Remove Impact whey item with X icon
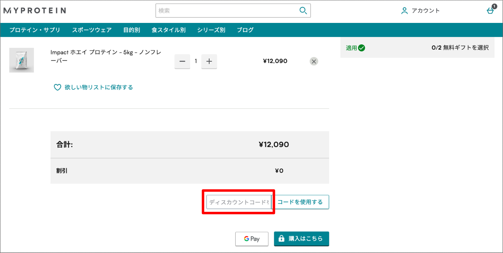 click(314, 61)
